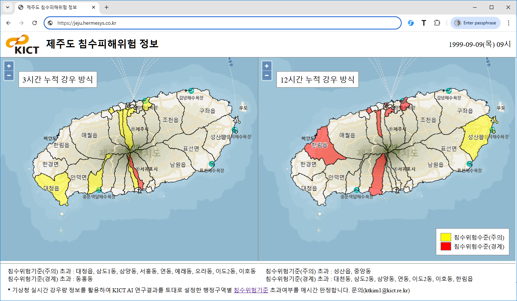
Task: Click the KICT logo in the header
Action: (x=22, y=44)
